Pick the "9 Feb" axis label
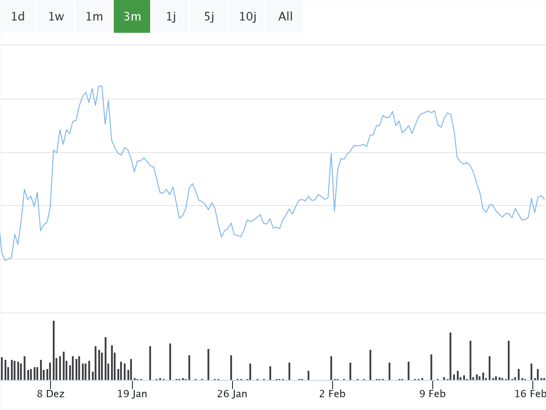The width and height of the screenshot is (546, 410). click(x=432, y=394)
